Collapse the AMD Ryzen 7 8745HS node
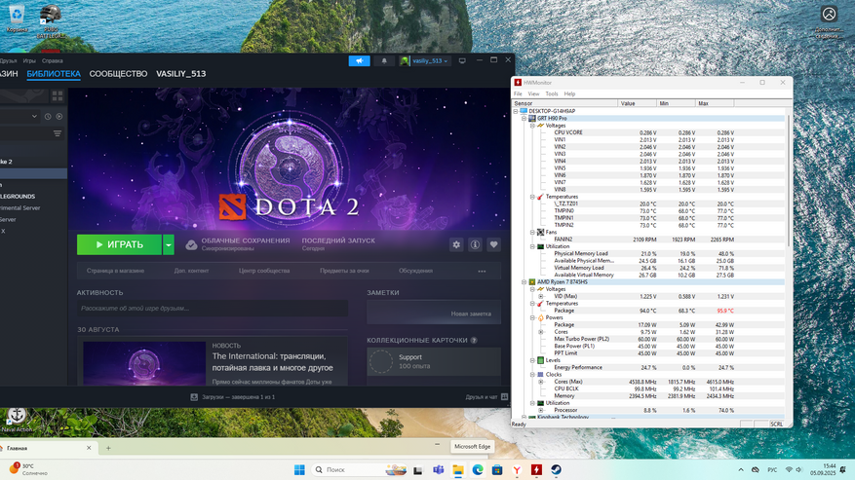This screenshot has width=855, height=480. [x=524, y=282]
